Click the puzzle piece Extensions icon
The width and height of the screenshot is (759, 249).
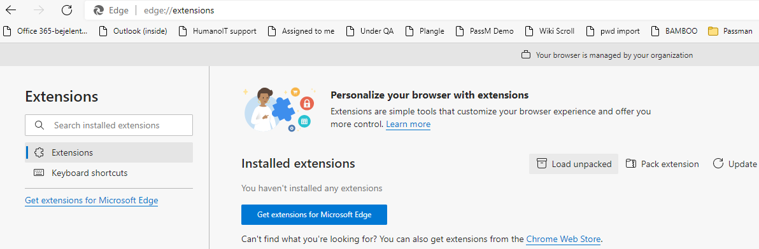[x=39, y=152]
